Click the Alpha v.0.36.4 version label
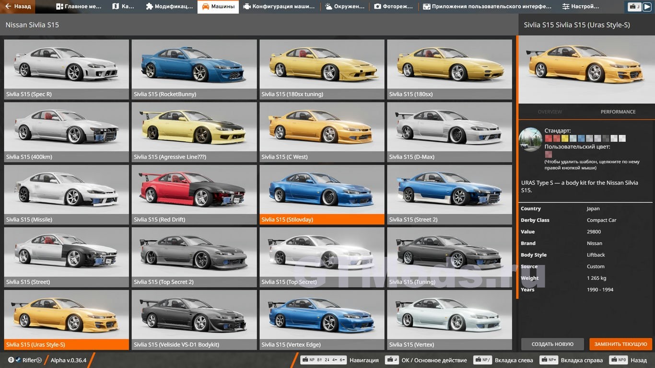This screenshot has width=655, height=368. click(69, 360)
